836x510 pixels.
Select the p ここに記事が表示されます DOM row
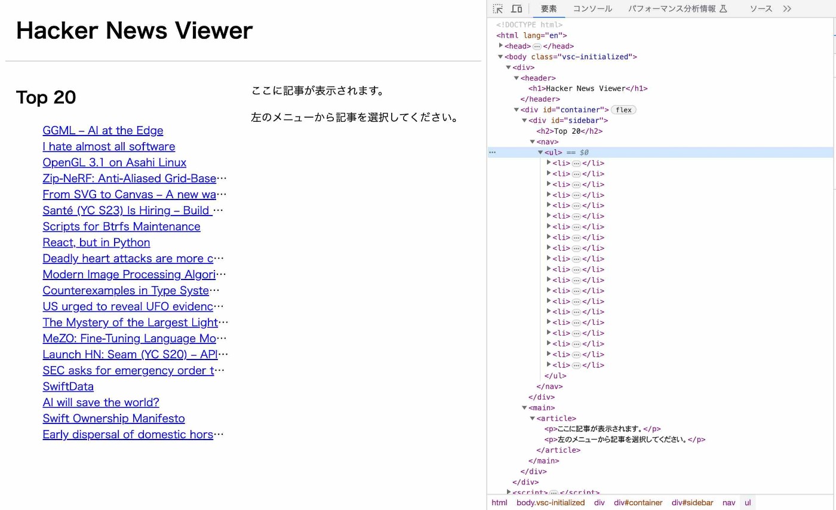click(x=602, y=429)
